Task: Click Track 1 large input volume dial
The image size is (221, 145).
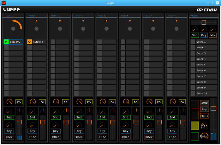Action: (x=13, y=29)
